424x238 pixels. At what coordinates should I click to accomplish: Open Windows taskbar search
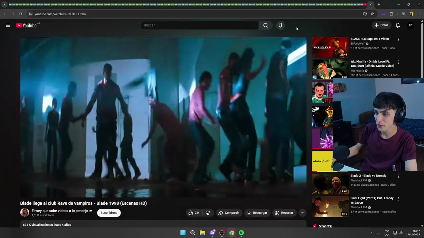[193, 233]
